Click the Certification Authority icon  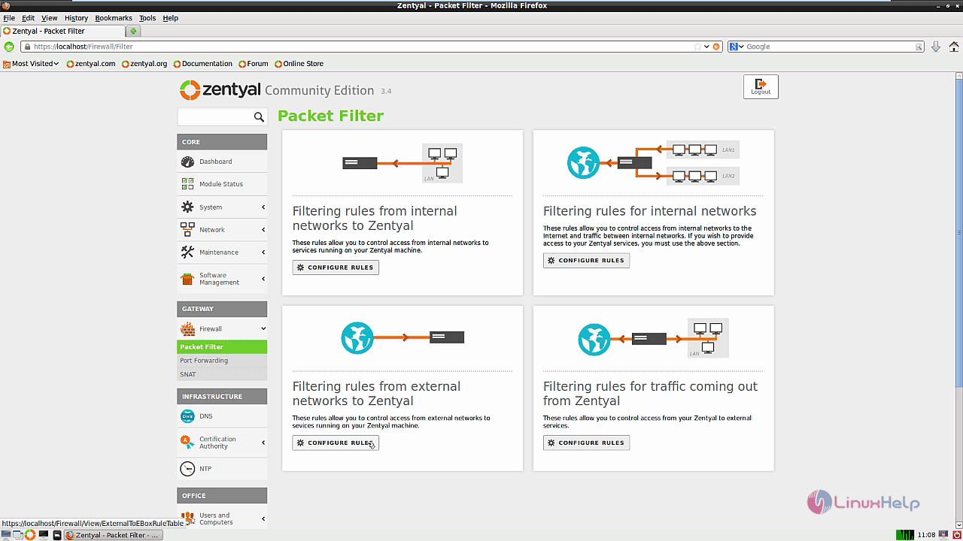[187, 443]
